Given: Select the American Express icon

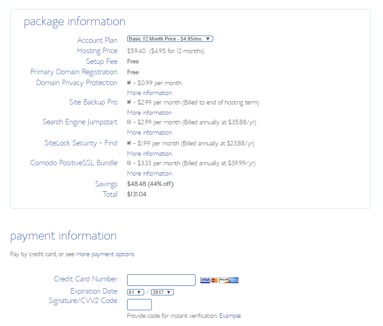Looking at the screenshot, I should [x=233, y=280].
